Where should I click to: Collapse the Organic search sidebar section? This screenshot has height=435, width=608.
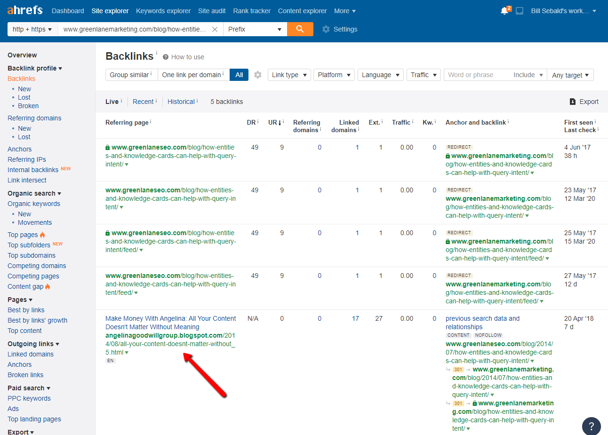pos(34,193)
